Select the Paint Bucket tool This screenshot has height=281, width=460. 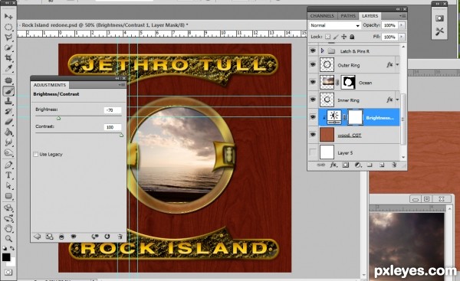pos(8,132)
